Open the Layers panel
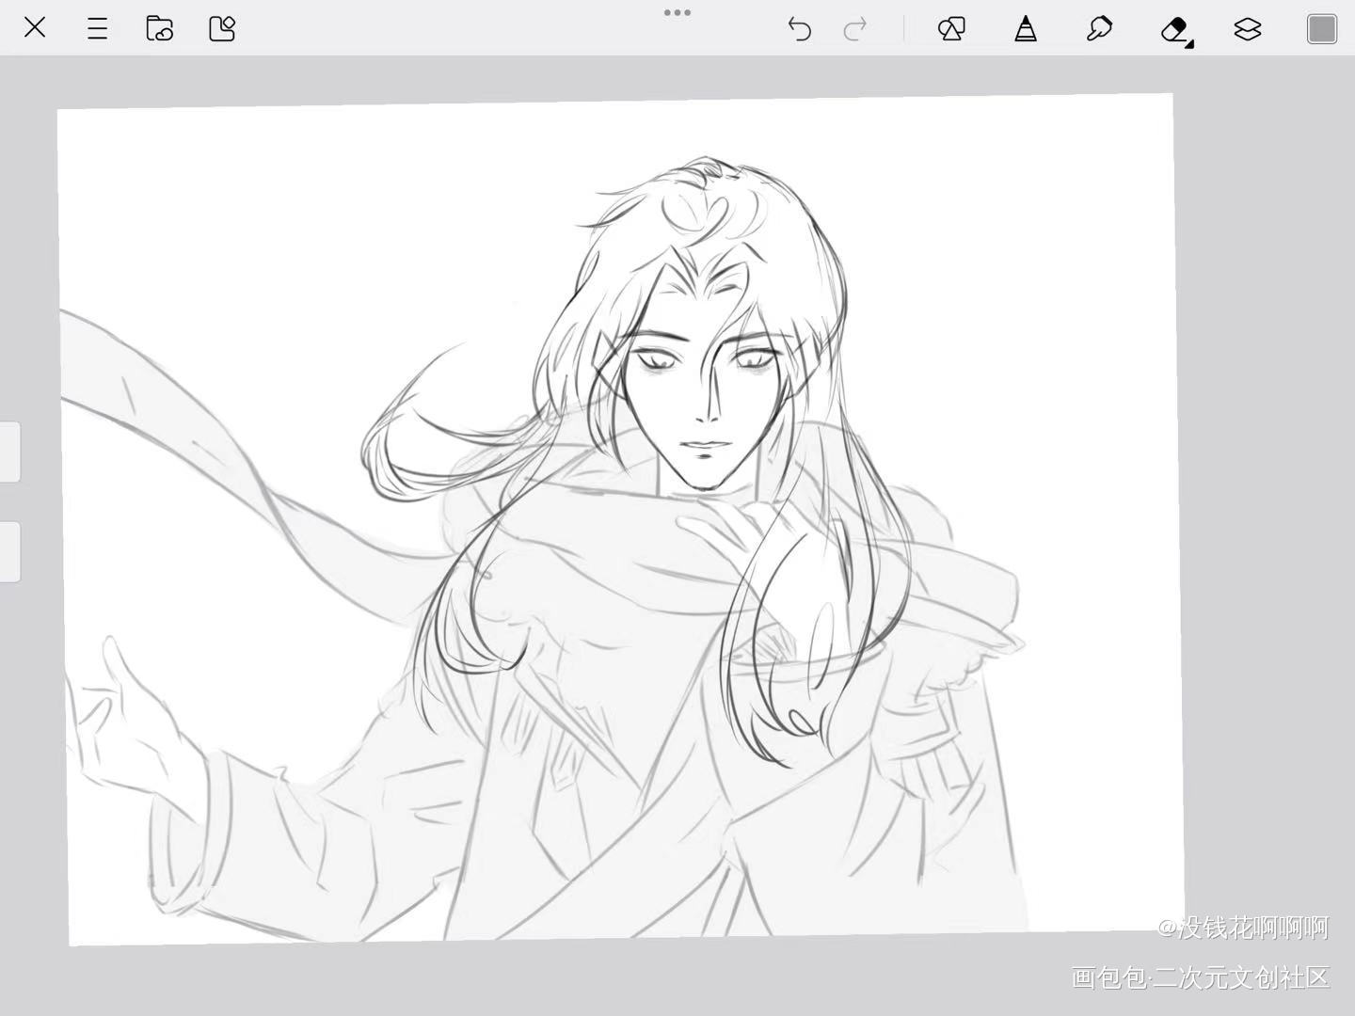The height and width of the screenshot is (1016, 1355). (x=1247, y=29)
